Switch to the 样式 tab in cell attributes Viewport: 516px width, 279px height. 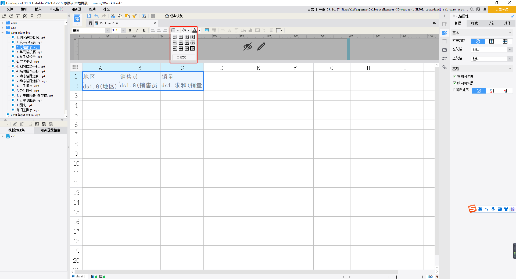pyautogui.click(x=474, y=23)
